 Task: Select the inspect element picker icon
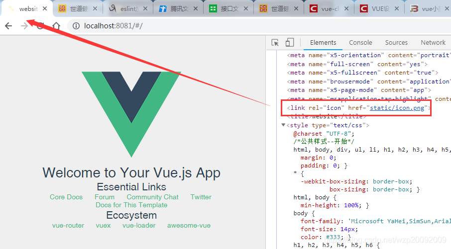click(275, 43)
